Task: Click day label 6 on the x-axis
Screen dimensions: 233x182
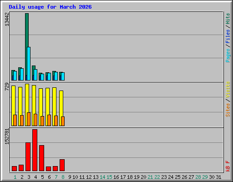Action: [x=49, y=177]
